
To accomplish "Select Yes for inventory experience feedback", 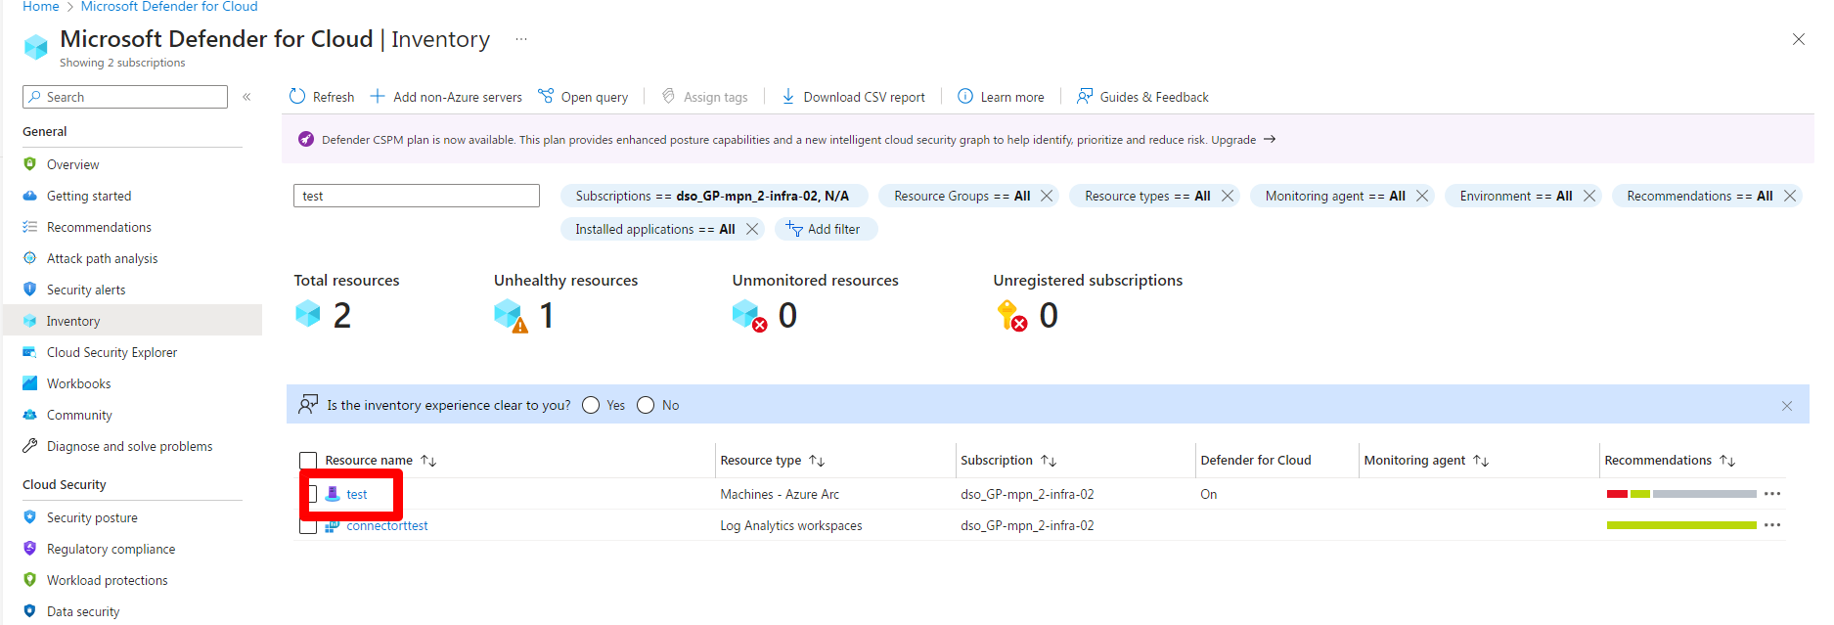I will tap(591, 405).
